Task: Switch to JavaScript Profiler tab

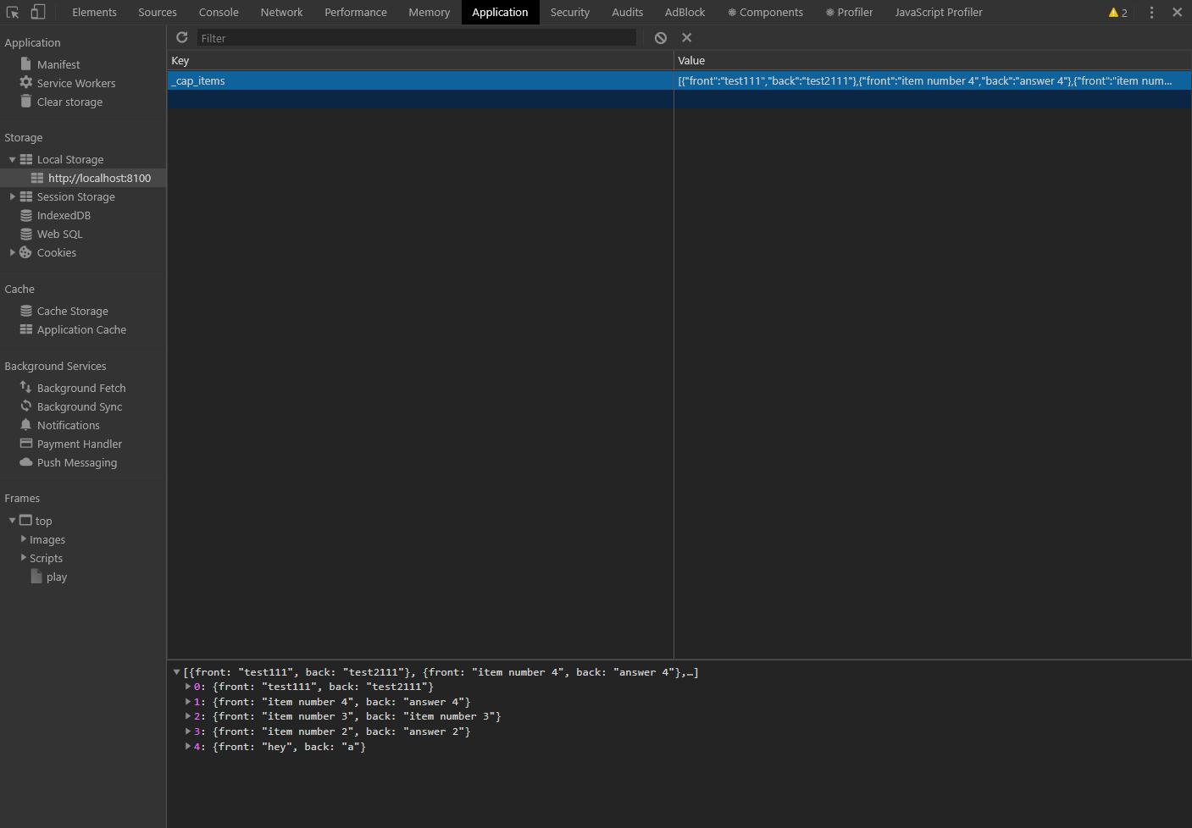Action: [x=939, y=12]
